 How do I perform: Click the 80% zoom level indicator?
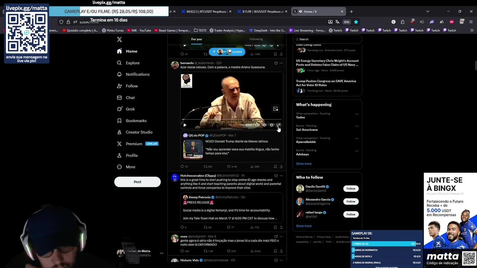(347, 22)
